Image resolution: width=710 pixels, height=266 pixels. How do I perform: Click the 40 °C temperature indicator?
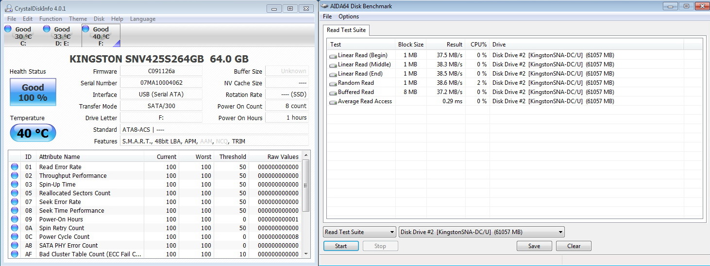point(33,133)
